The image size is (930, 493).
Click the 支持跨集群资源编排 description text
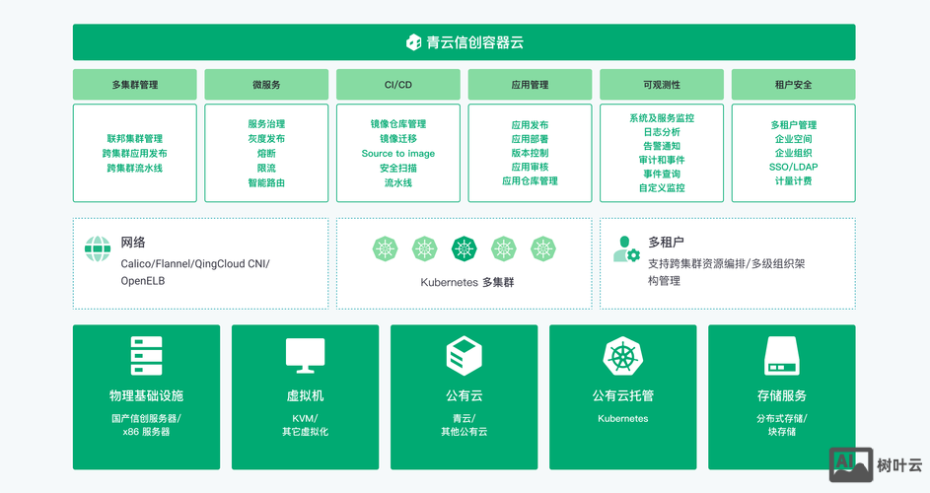[726, 272]
